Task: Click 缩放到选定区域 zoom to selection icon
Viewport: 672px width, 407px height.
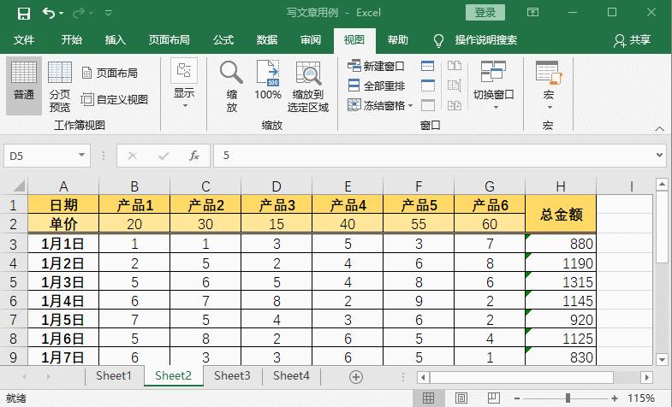Action: 308,86
